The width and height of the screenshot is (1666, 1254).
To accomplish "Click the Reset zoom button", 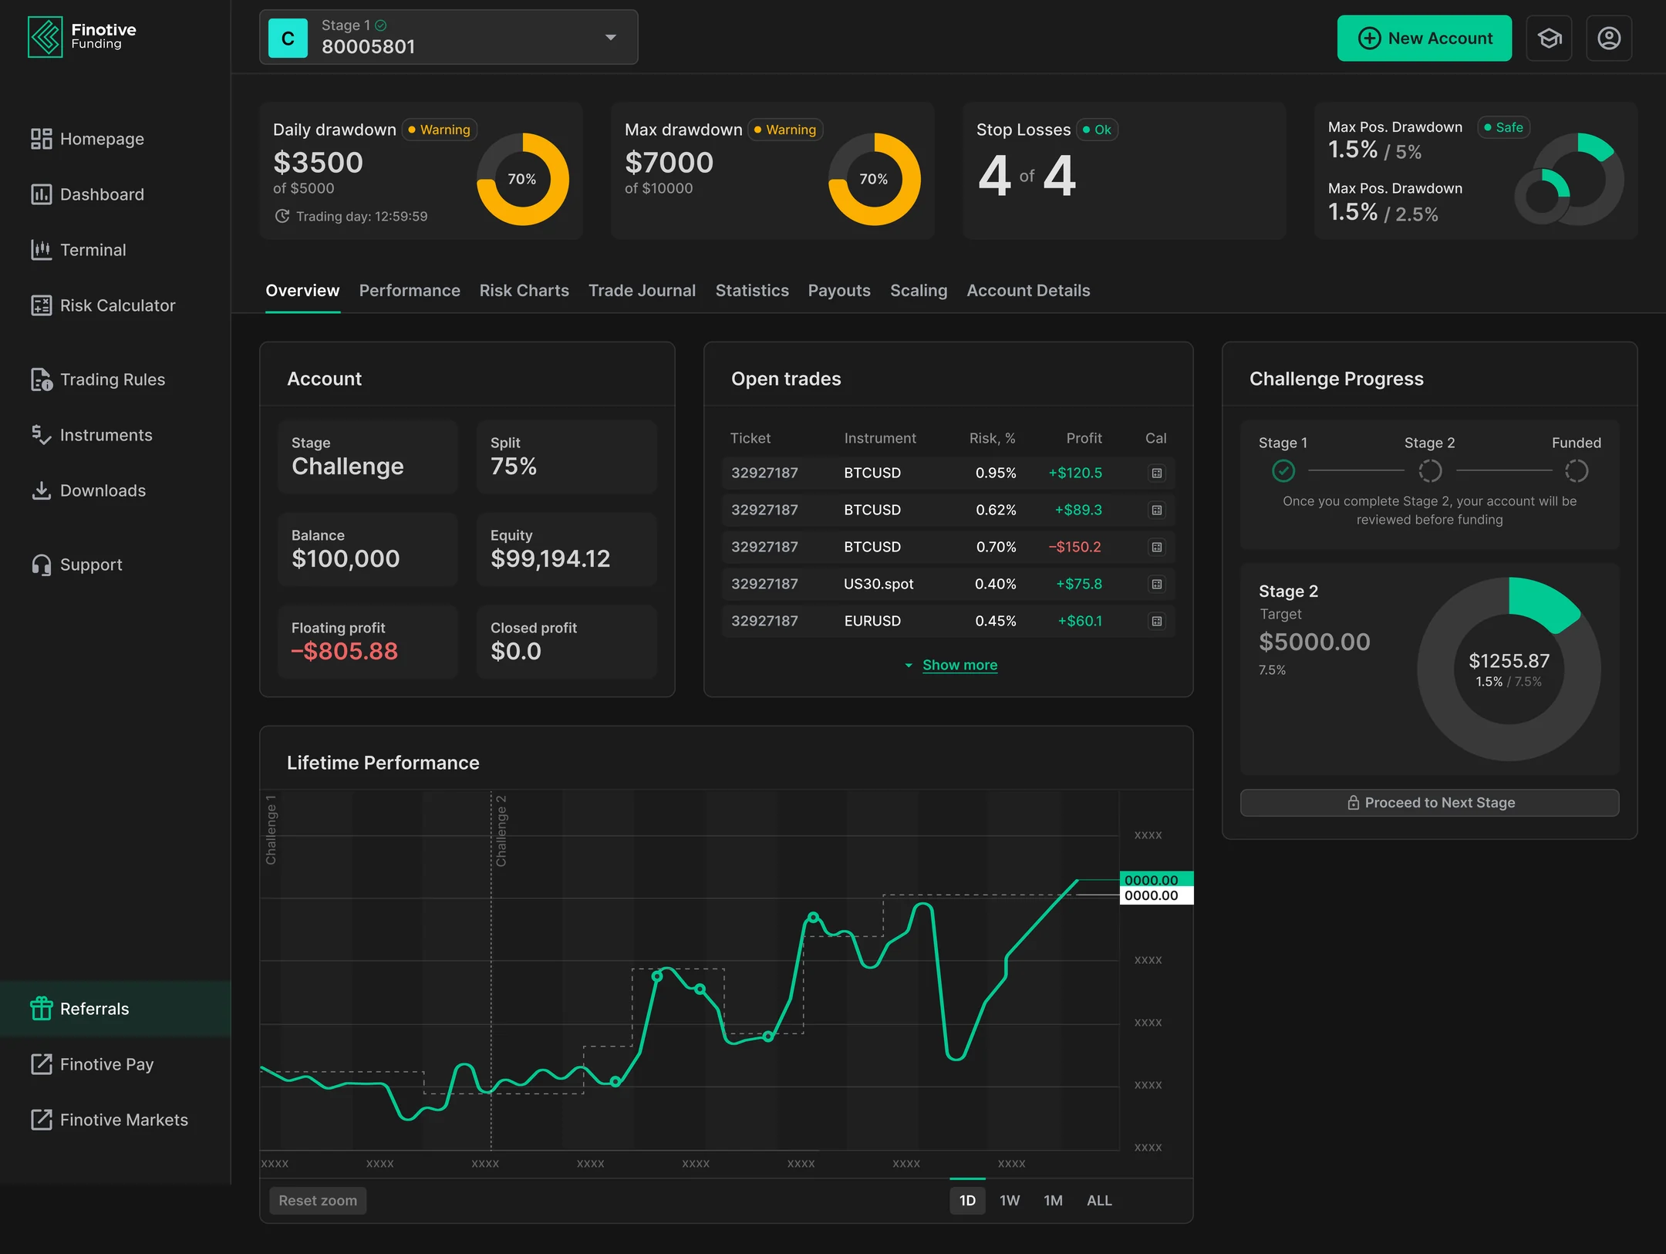I will pyautogui.click(x=318, y=1201).
